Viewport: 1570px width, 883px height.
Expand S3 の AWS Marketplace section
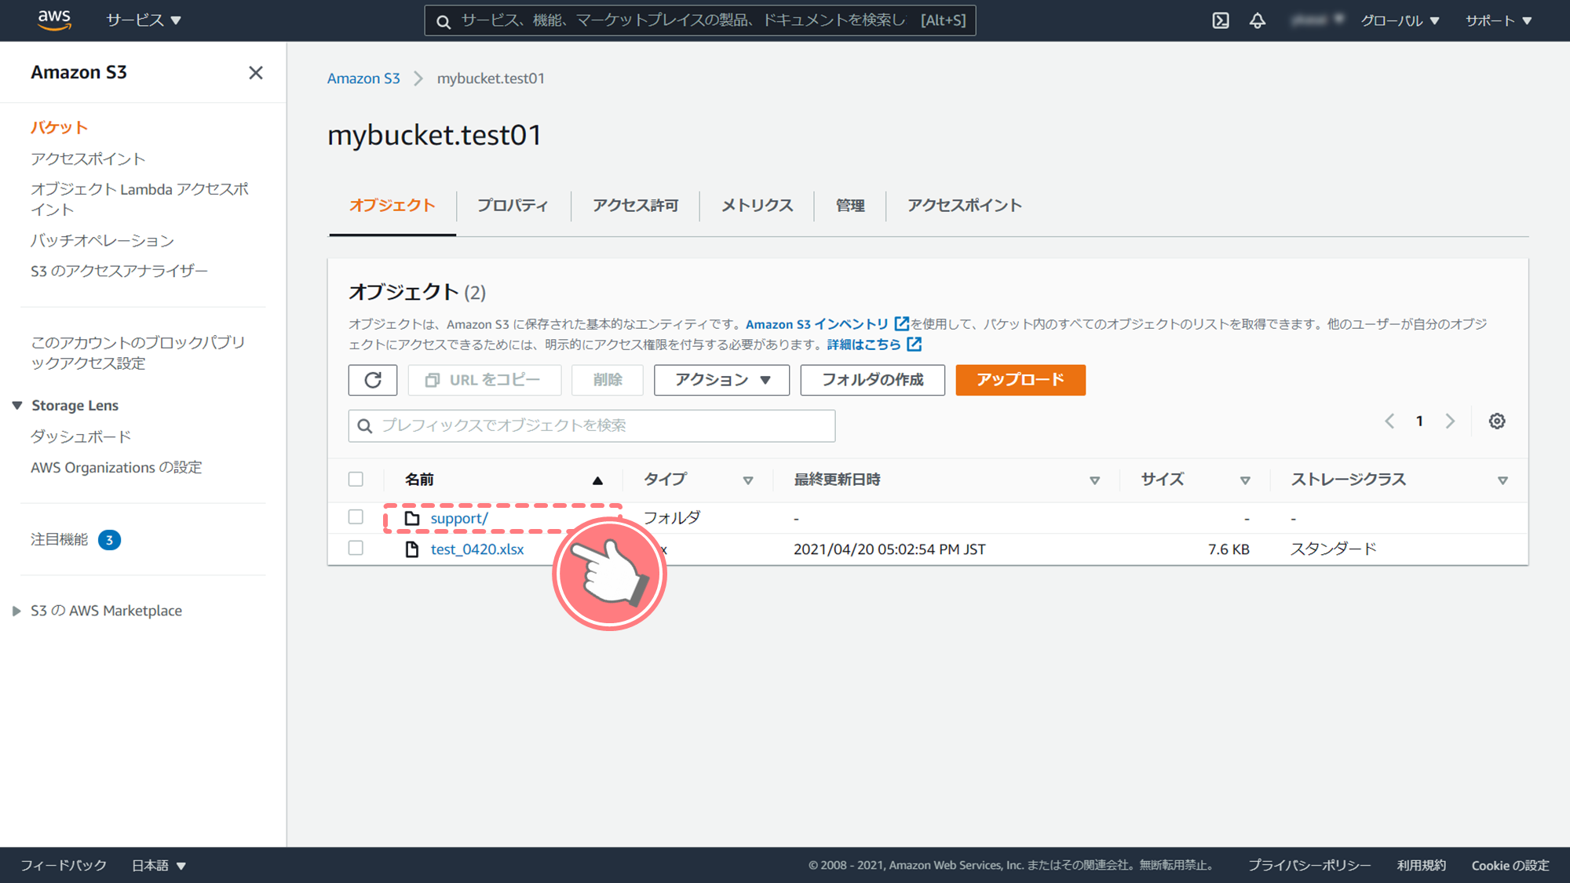point(16,611)
